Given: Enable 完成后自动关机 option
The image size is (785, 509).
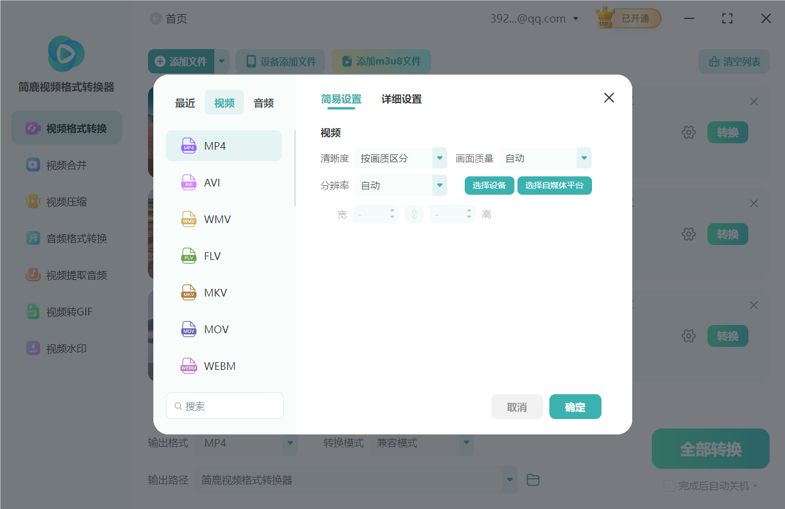Looking at the screenshot, I should pos(670,486).
